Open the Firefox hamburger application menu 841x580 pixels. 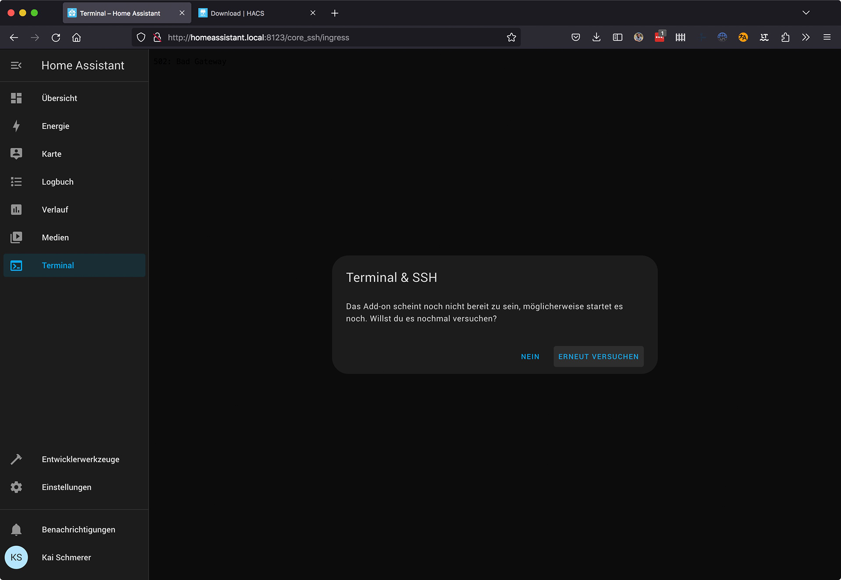[827, 38]
